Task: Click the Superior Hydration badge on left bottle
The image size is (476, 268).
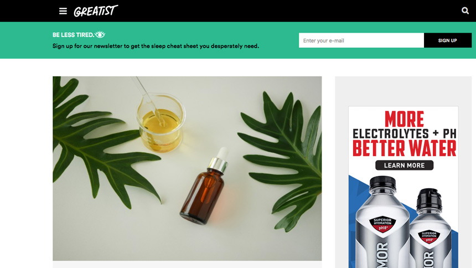Action: [x=382, y=224]
